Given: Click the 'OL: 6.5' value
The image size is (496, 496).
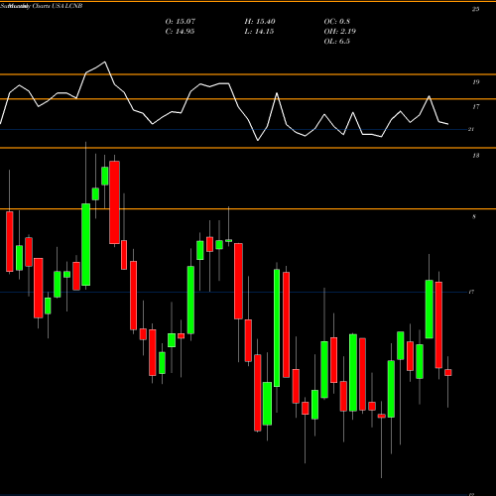Looking at the screenshot, I should 337,42.
